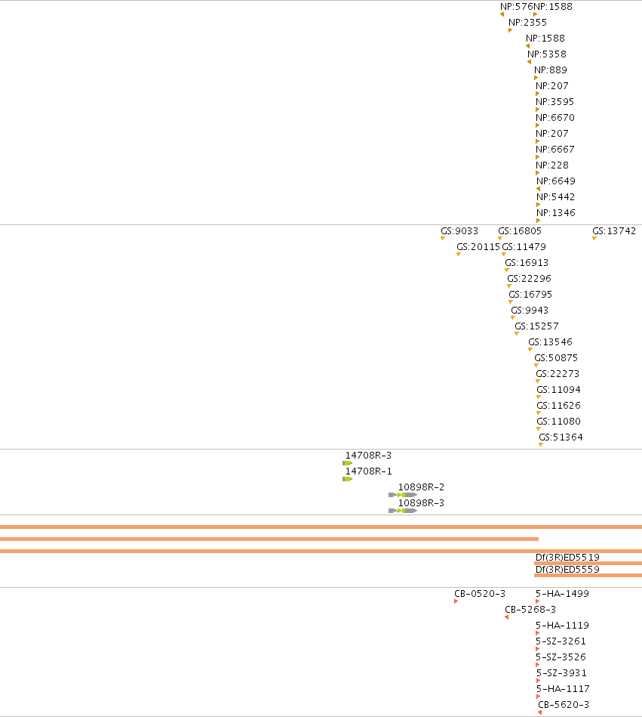Click the Df(3R)ED5519 deficiency bar
The height and width of the screenshot is (717, 642).
[x=588, y=564]
